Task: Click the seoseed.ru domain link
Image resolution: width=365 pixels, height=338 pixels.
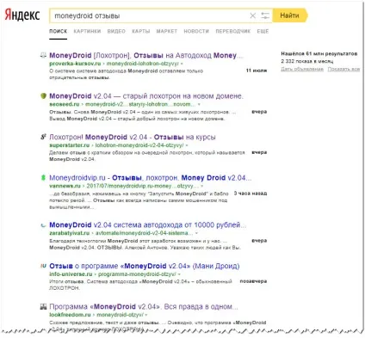Action: [x=65, y=104]
